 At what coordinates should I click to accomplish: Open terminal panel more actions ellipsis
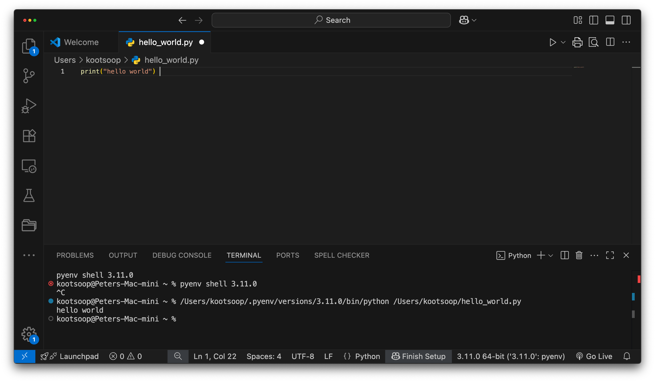coord(594,255)
